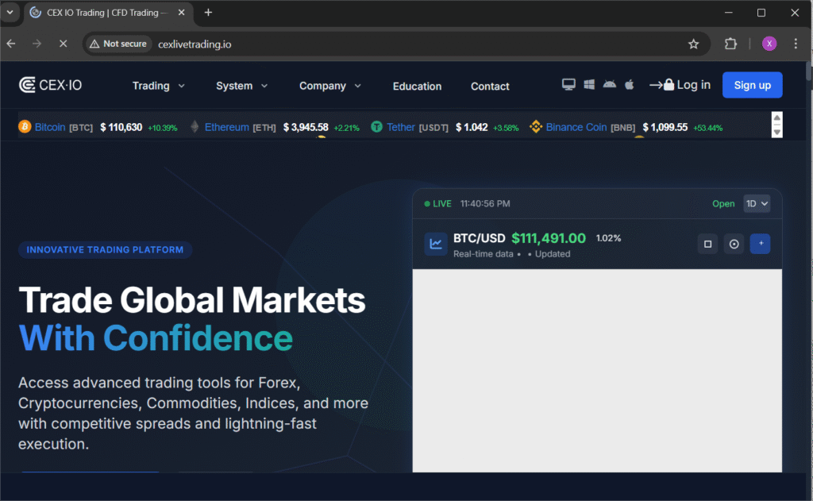Toggle the crosshair target on the chart
The height and width of the screenshot is (501, 813).
click(x=734, y=244)
